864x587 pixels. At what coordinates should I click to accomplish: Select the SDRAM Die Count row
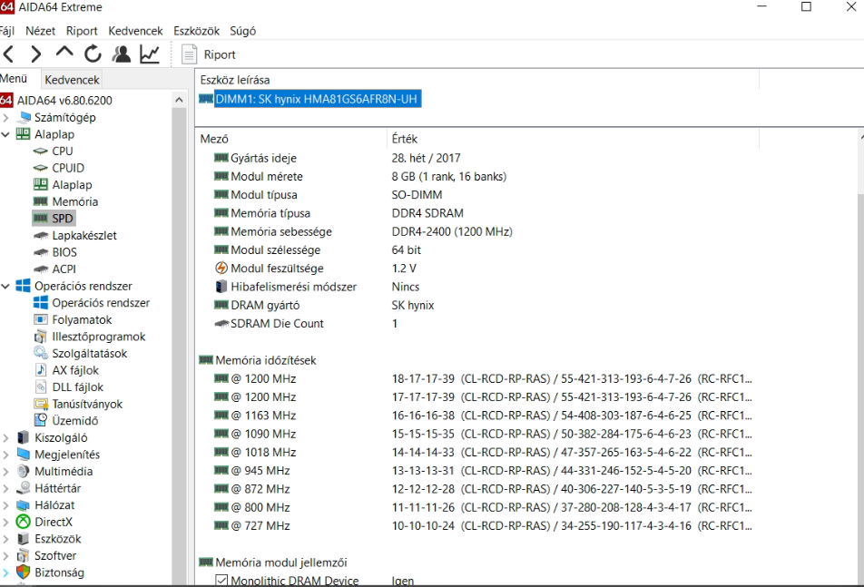[x=305, y=324]
